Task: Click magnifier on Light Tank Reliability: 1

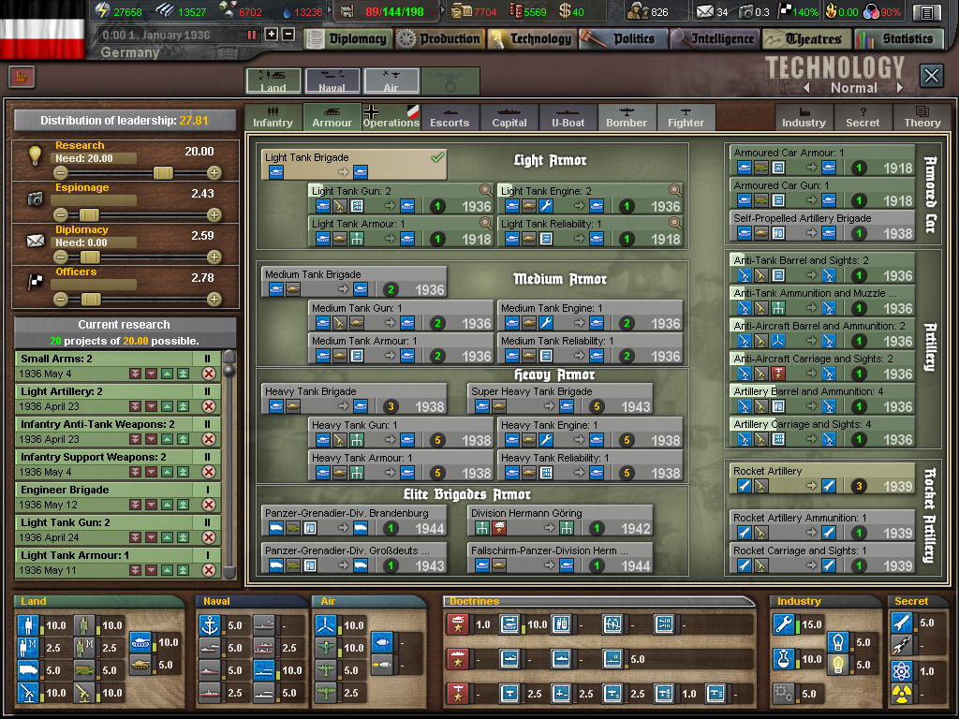Action: coord(674,224)
